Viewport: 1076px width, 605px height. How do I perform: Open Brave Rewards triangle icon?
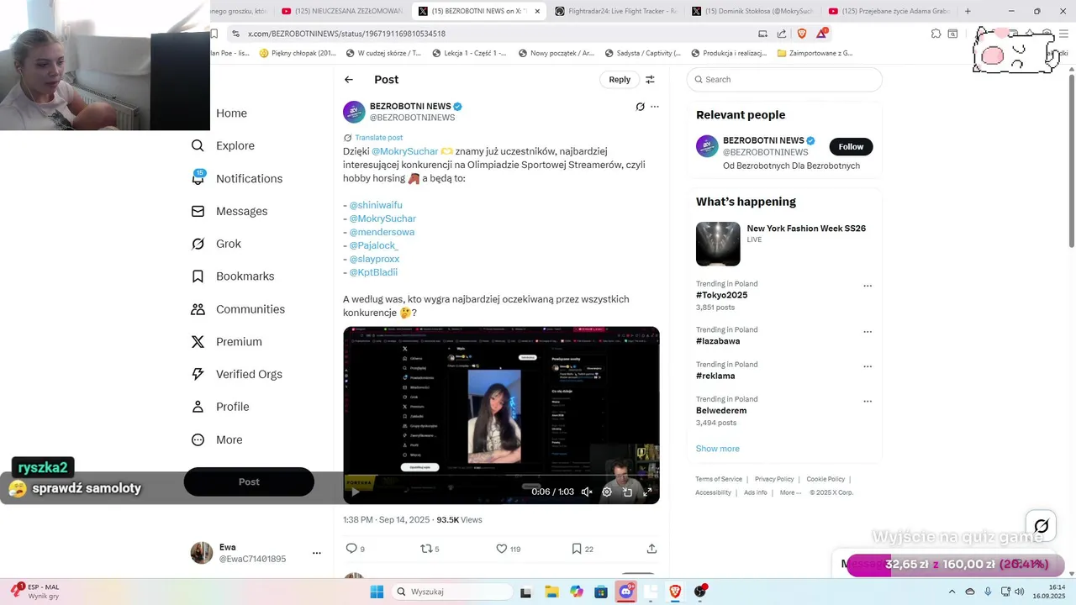tap(822, 34)
